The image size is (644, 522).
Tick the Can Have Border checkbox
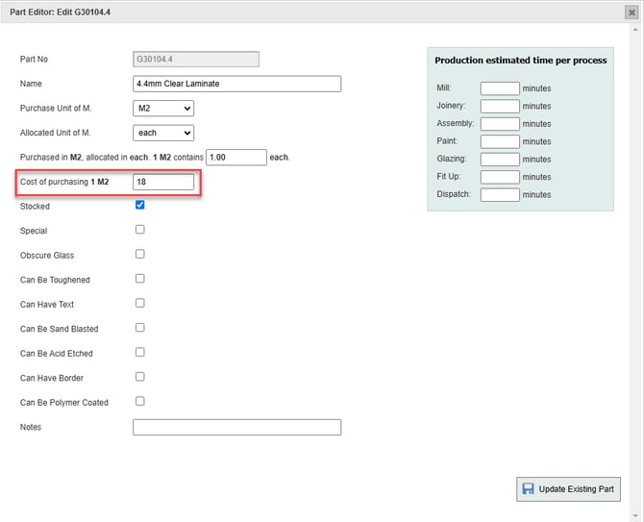140,377
